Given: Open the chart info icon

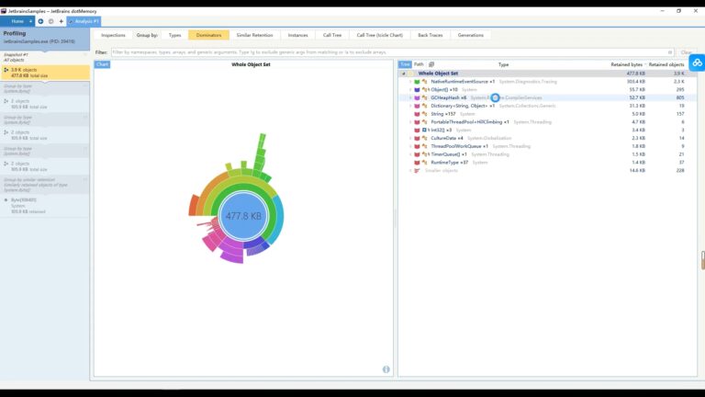Looking at the screenshot, I should [x=386, y=369].
